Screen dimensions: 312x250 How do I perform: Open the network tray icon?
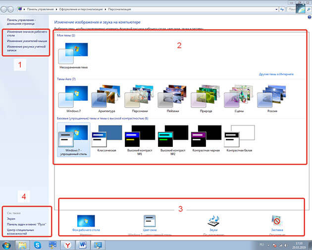[280, 245]
